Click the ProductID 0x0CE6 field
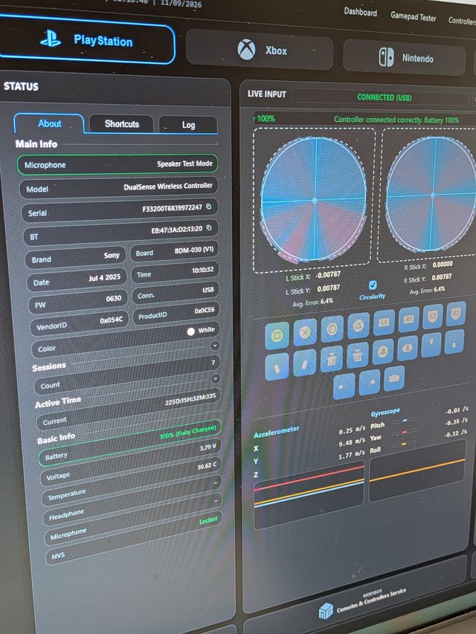 tap(176, 313)
